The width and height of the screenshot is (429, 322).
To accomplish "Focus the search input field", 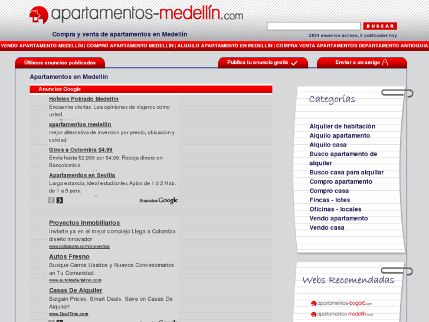I will [313, 26].
